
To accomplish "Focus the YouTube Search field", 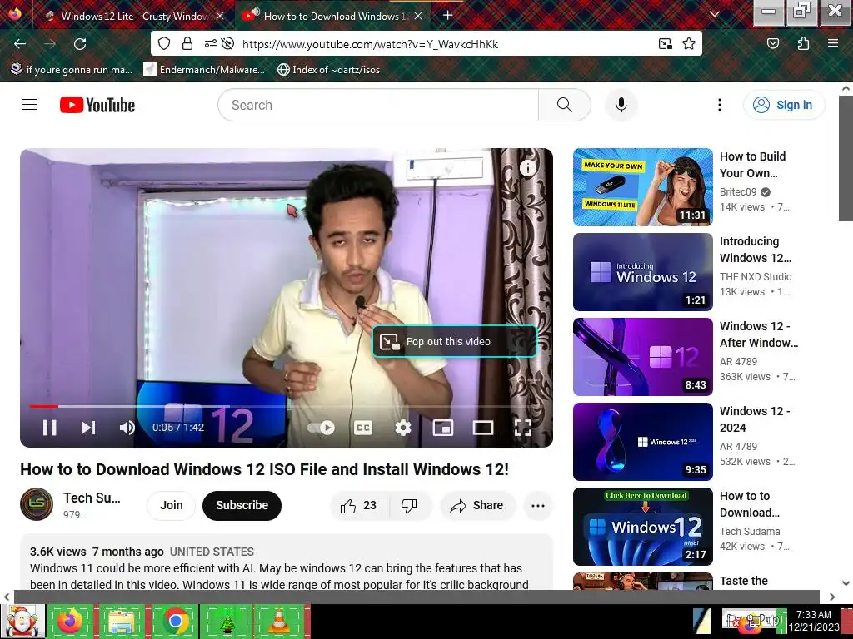I will [x=378, y=105].
